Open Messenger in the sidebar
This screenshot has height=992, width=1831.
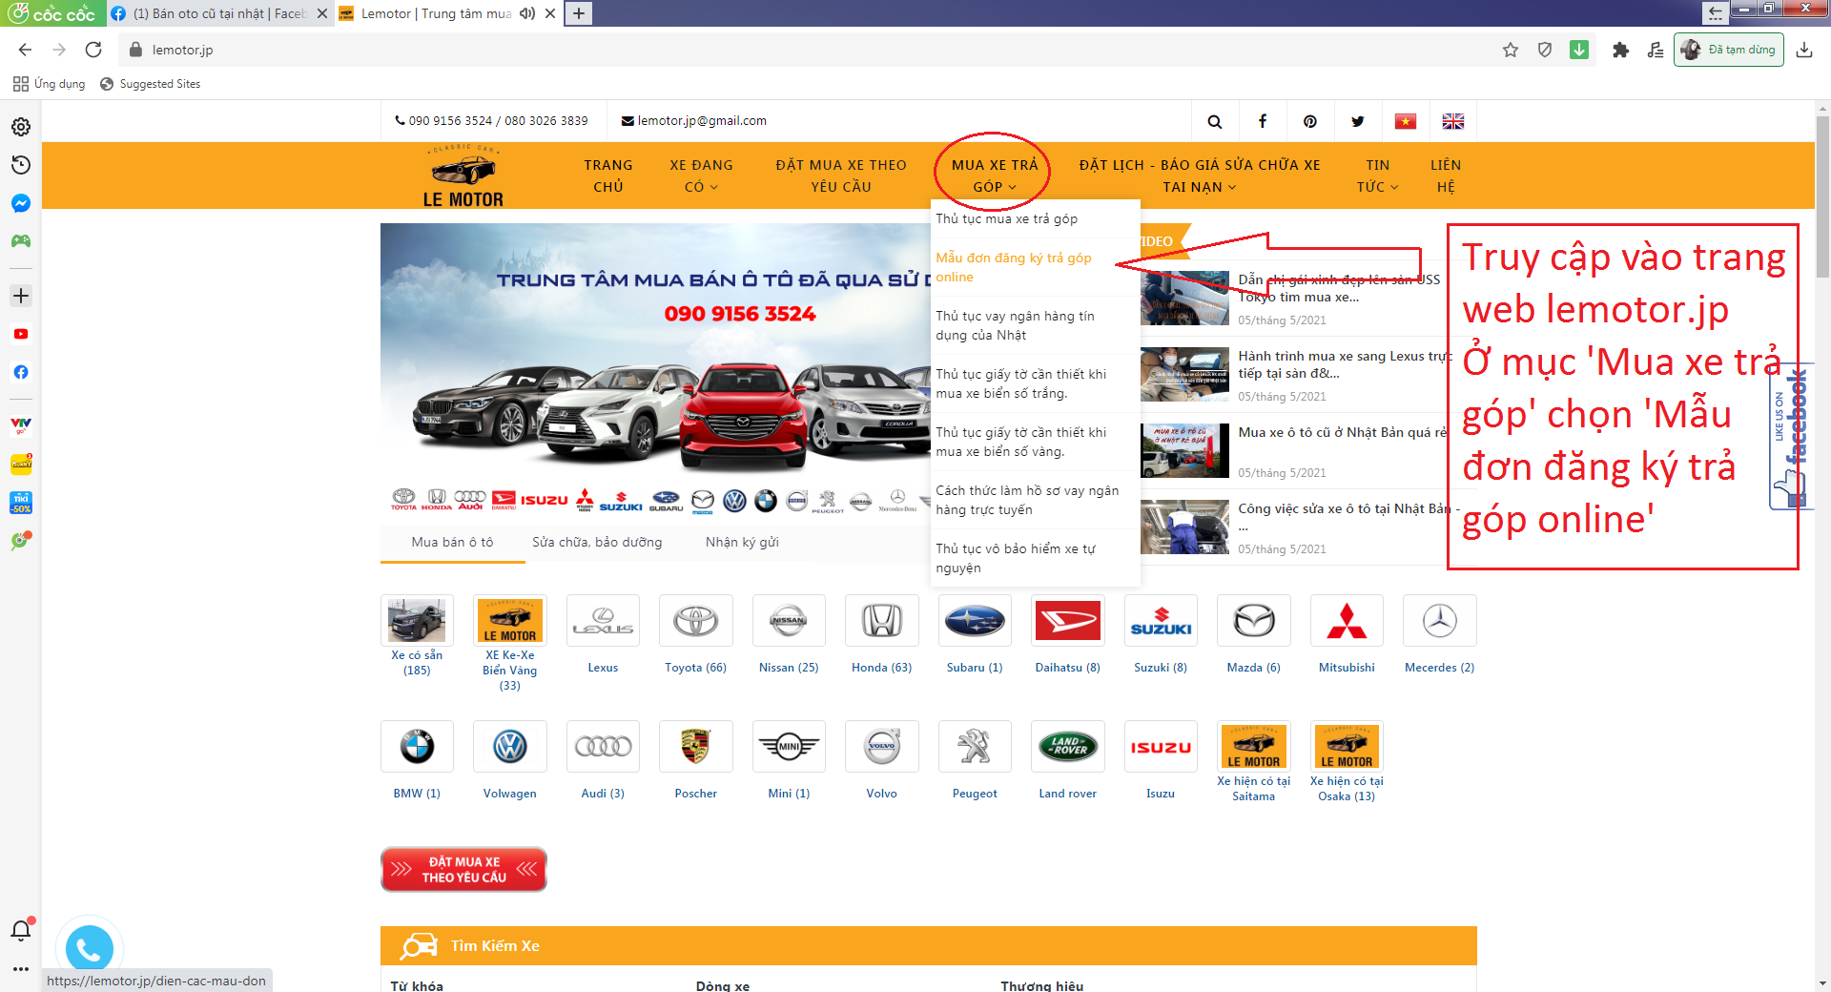click(21, 203)
